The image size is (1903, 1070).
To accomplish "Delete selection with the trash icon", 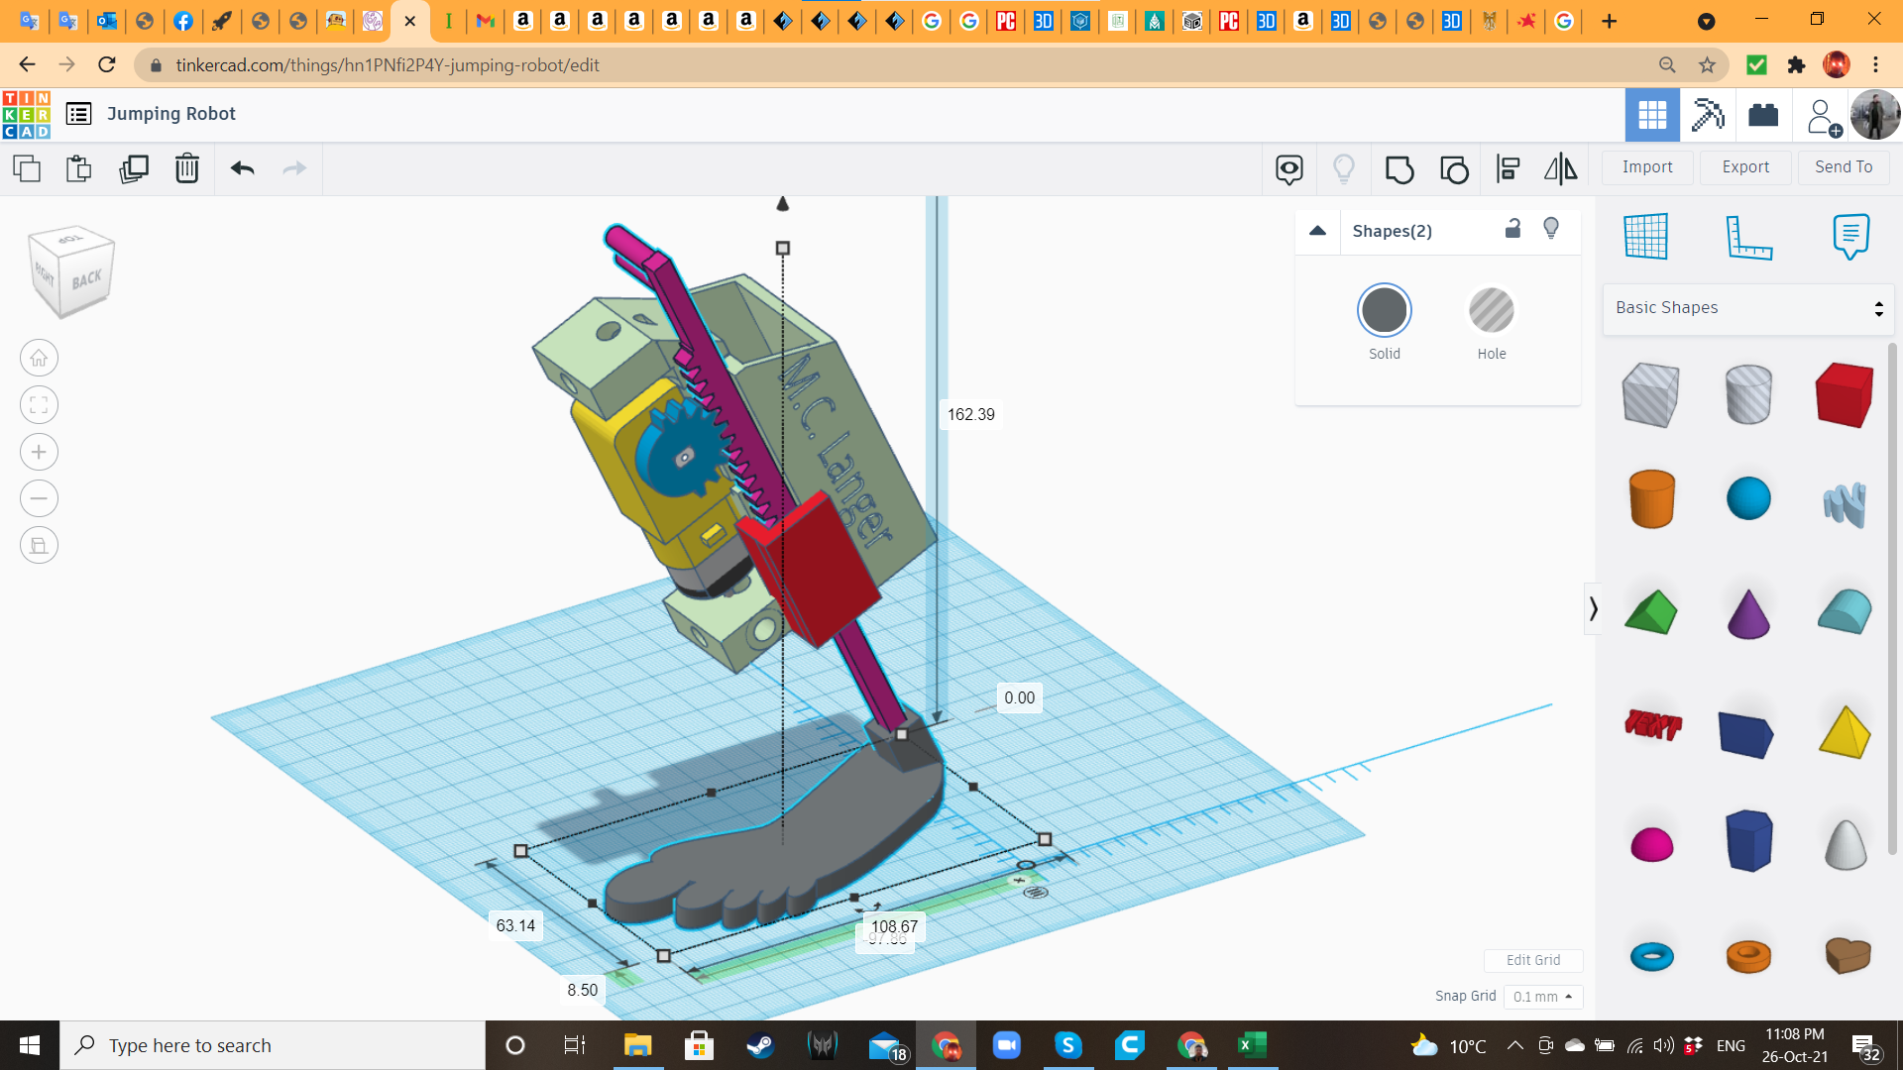I will [187, 168].
